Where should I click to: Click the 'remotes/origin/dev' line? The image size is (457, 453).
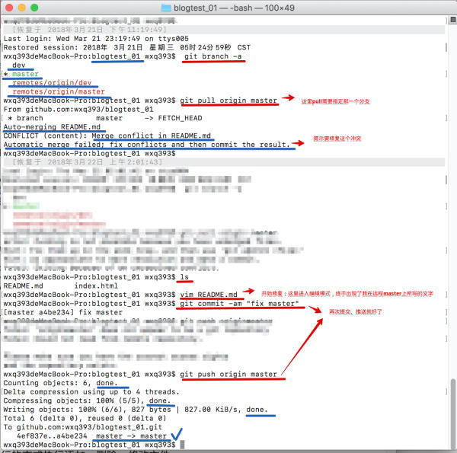click(x=52, y=83)
